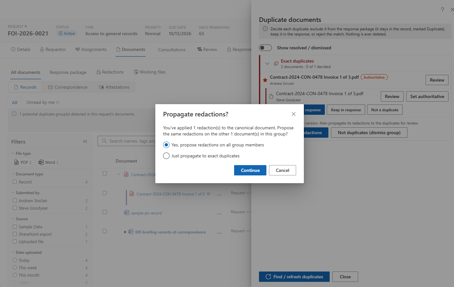
Task: Check the Andrew Sinclair filter checkbox
Action: (x=15, y=200)
